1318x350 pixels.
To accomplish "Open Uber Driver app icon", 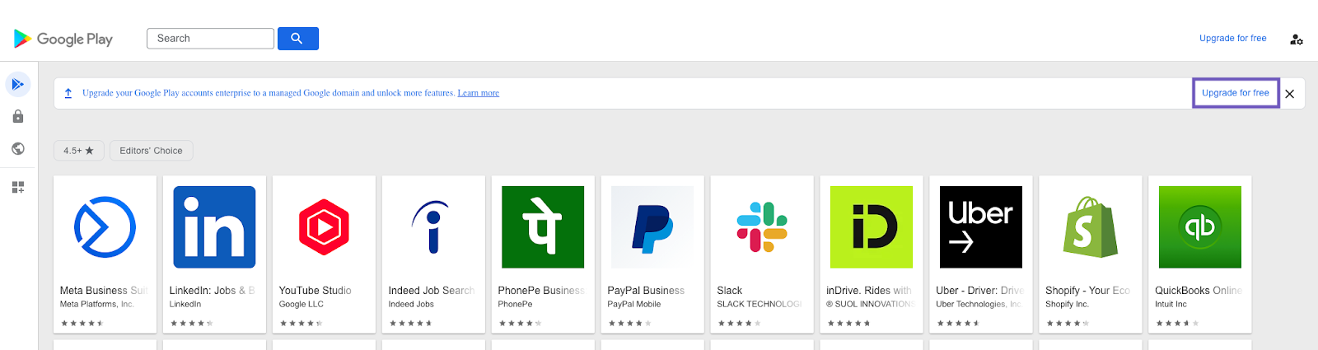I will (981, 227).
